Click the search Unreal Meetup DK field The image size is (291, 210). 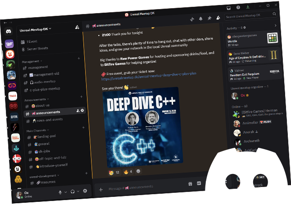pyautogui.click(x=250, y=15)
